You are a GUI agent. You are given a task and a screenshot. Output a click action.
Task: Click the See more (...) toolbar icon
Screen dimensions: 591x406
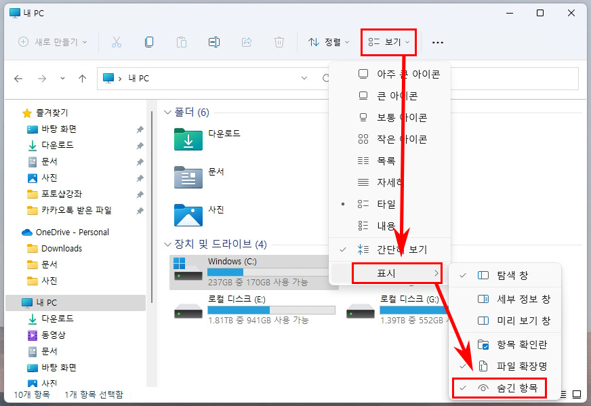(x=437, y=42)
